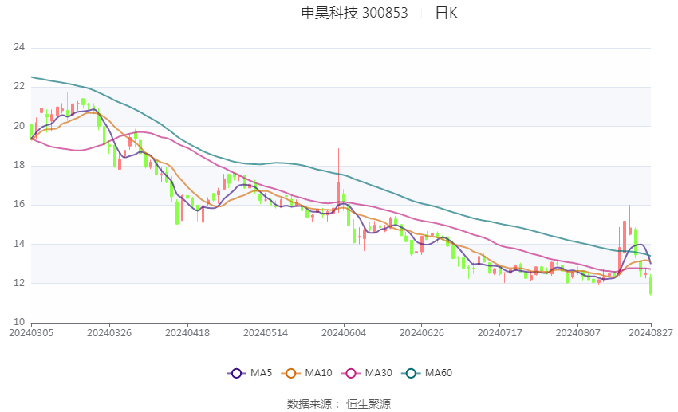Click the 20240604 date axis label

(344, 333)
